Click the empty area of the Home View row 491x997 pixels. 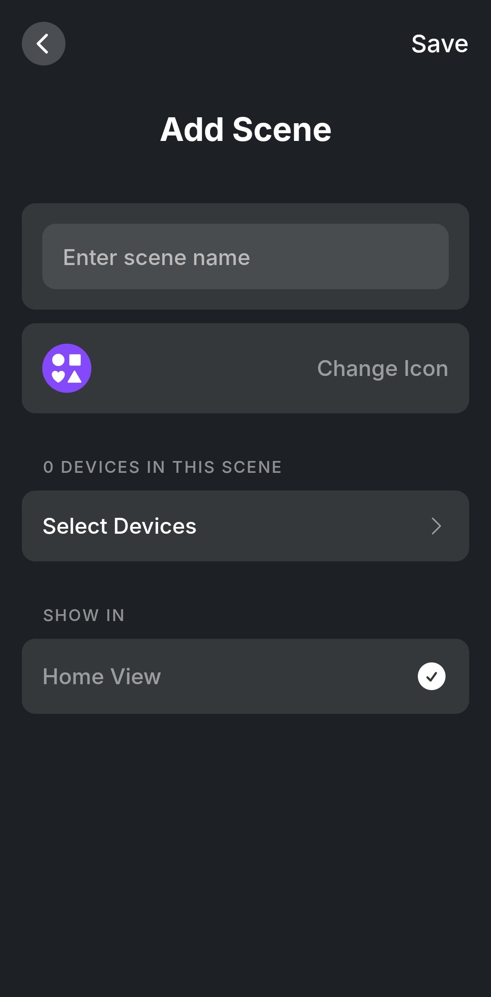[x=282, y=676]
